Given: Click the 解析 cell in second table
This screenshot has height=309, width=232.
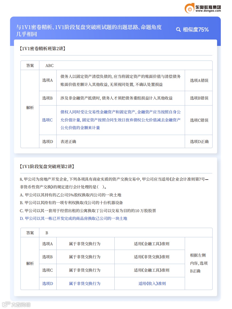Looking at the screenshot, I should point(30,263).
